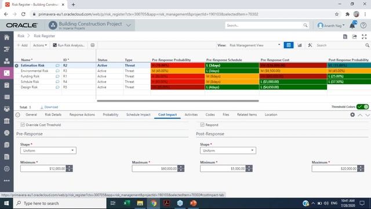Expand Building Construction Project selector
Image resolution: width=371 pixels, height=209 pixels.
[129, 26]
